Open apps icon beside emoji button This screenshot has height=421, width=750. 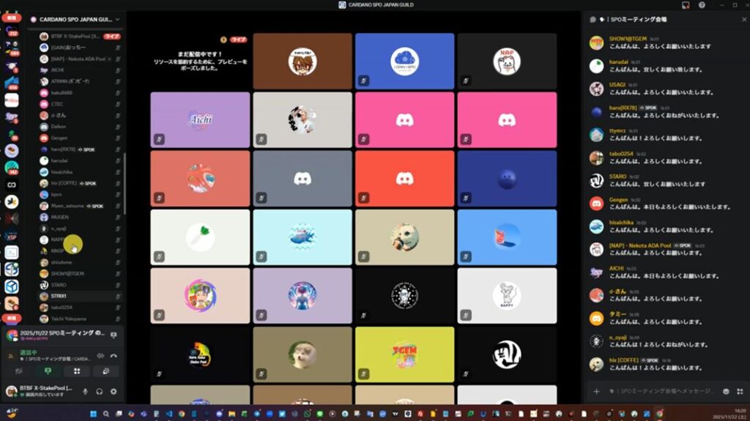click(739, 392)
